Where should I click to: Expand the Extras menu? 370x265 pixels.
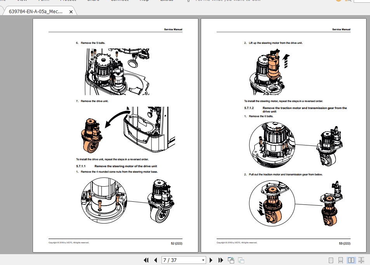click(x=167, y=1)
